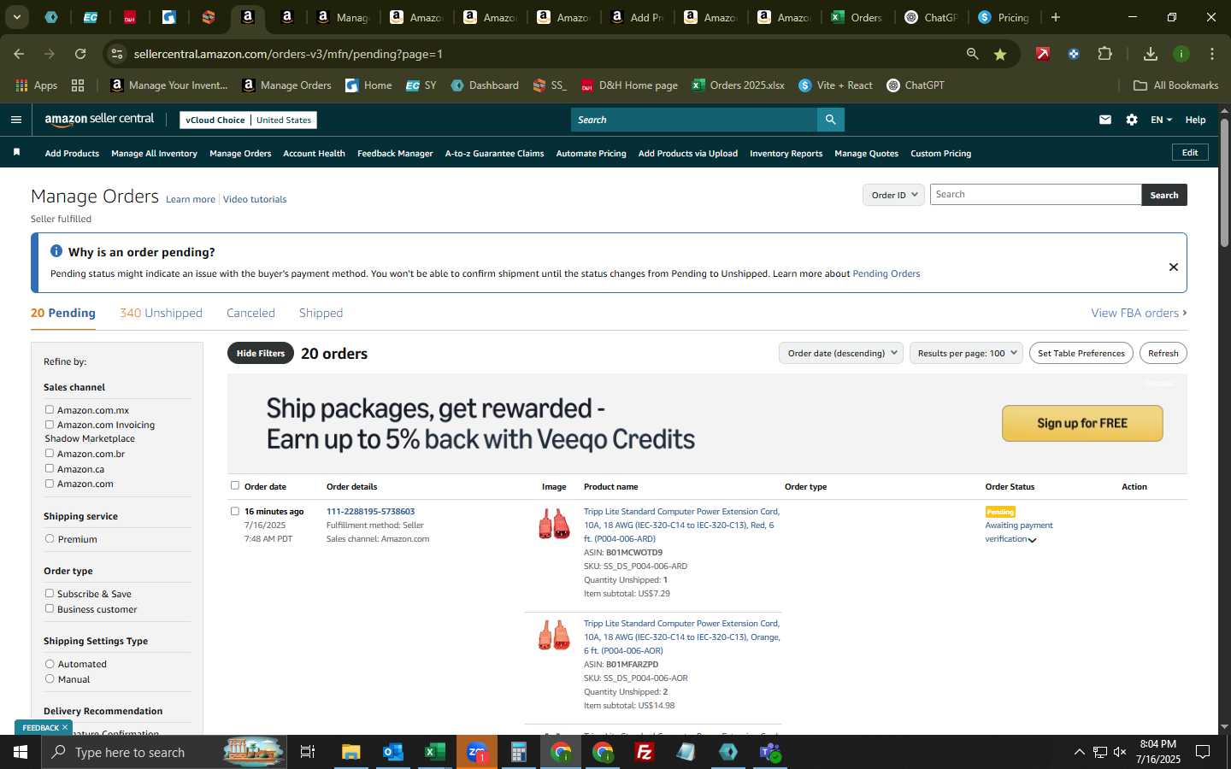Open the D&H Home page bookmark
Image resolution: width=1231 pixels, height=769 pixels.
pos(629,85)
